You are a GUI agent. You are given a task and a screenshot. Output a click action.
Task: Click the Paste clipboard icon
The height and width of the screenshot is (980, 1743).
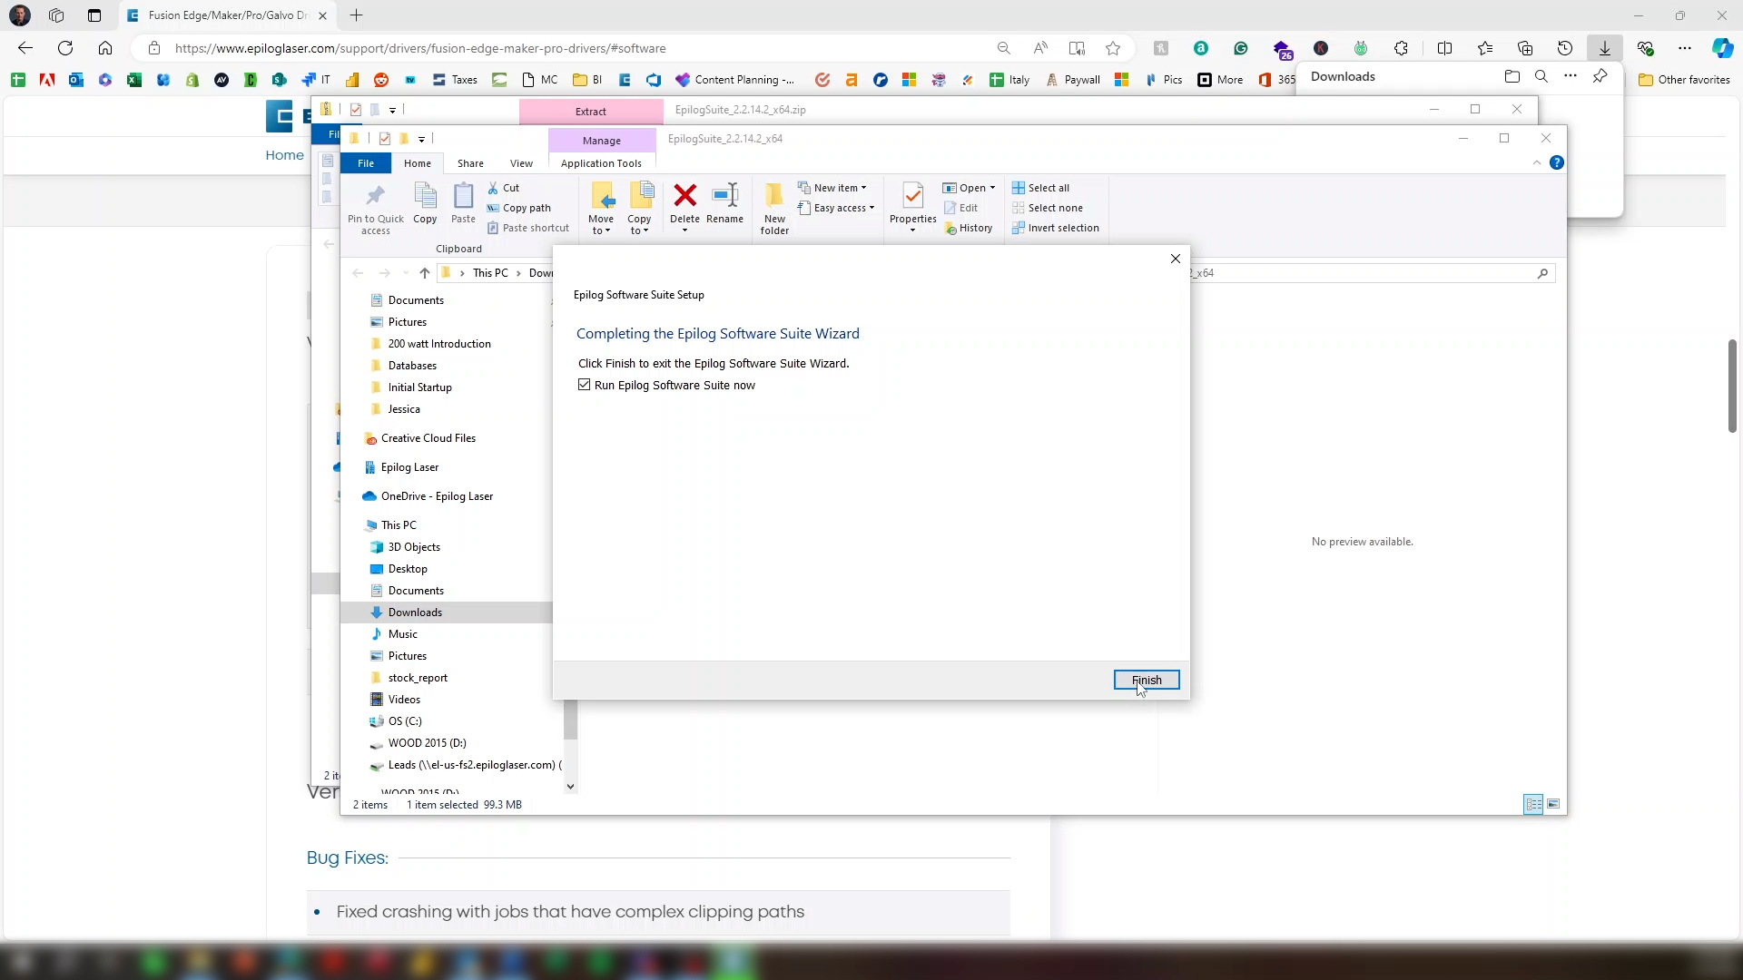tap(463, 196)
